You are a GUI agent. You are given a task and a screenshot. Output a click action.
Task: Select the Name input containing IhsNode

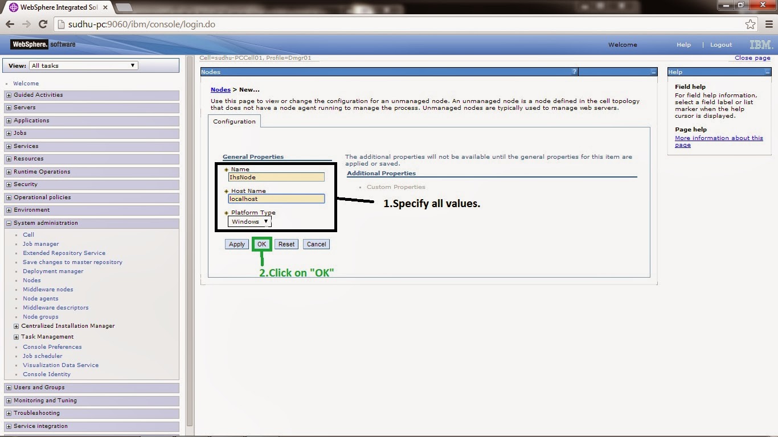tap(276, 177)
